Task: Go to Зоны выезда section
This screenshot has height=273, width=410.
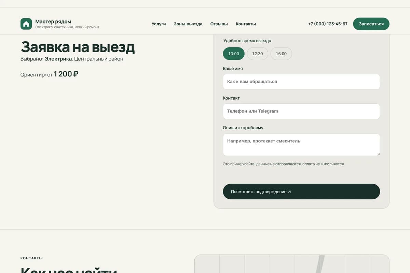Action: click(x=188, y=24)
